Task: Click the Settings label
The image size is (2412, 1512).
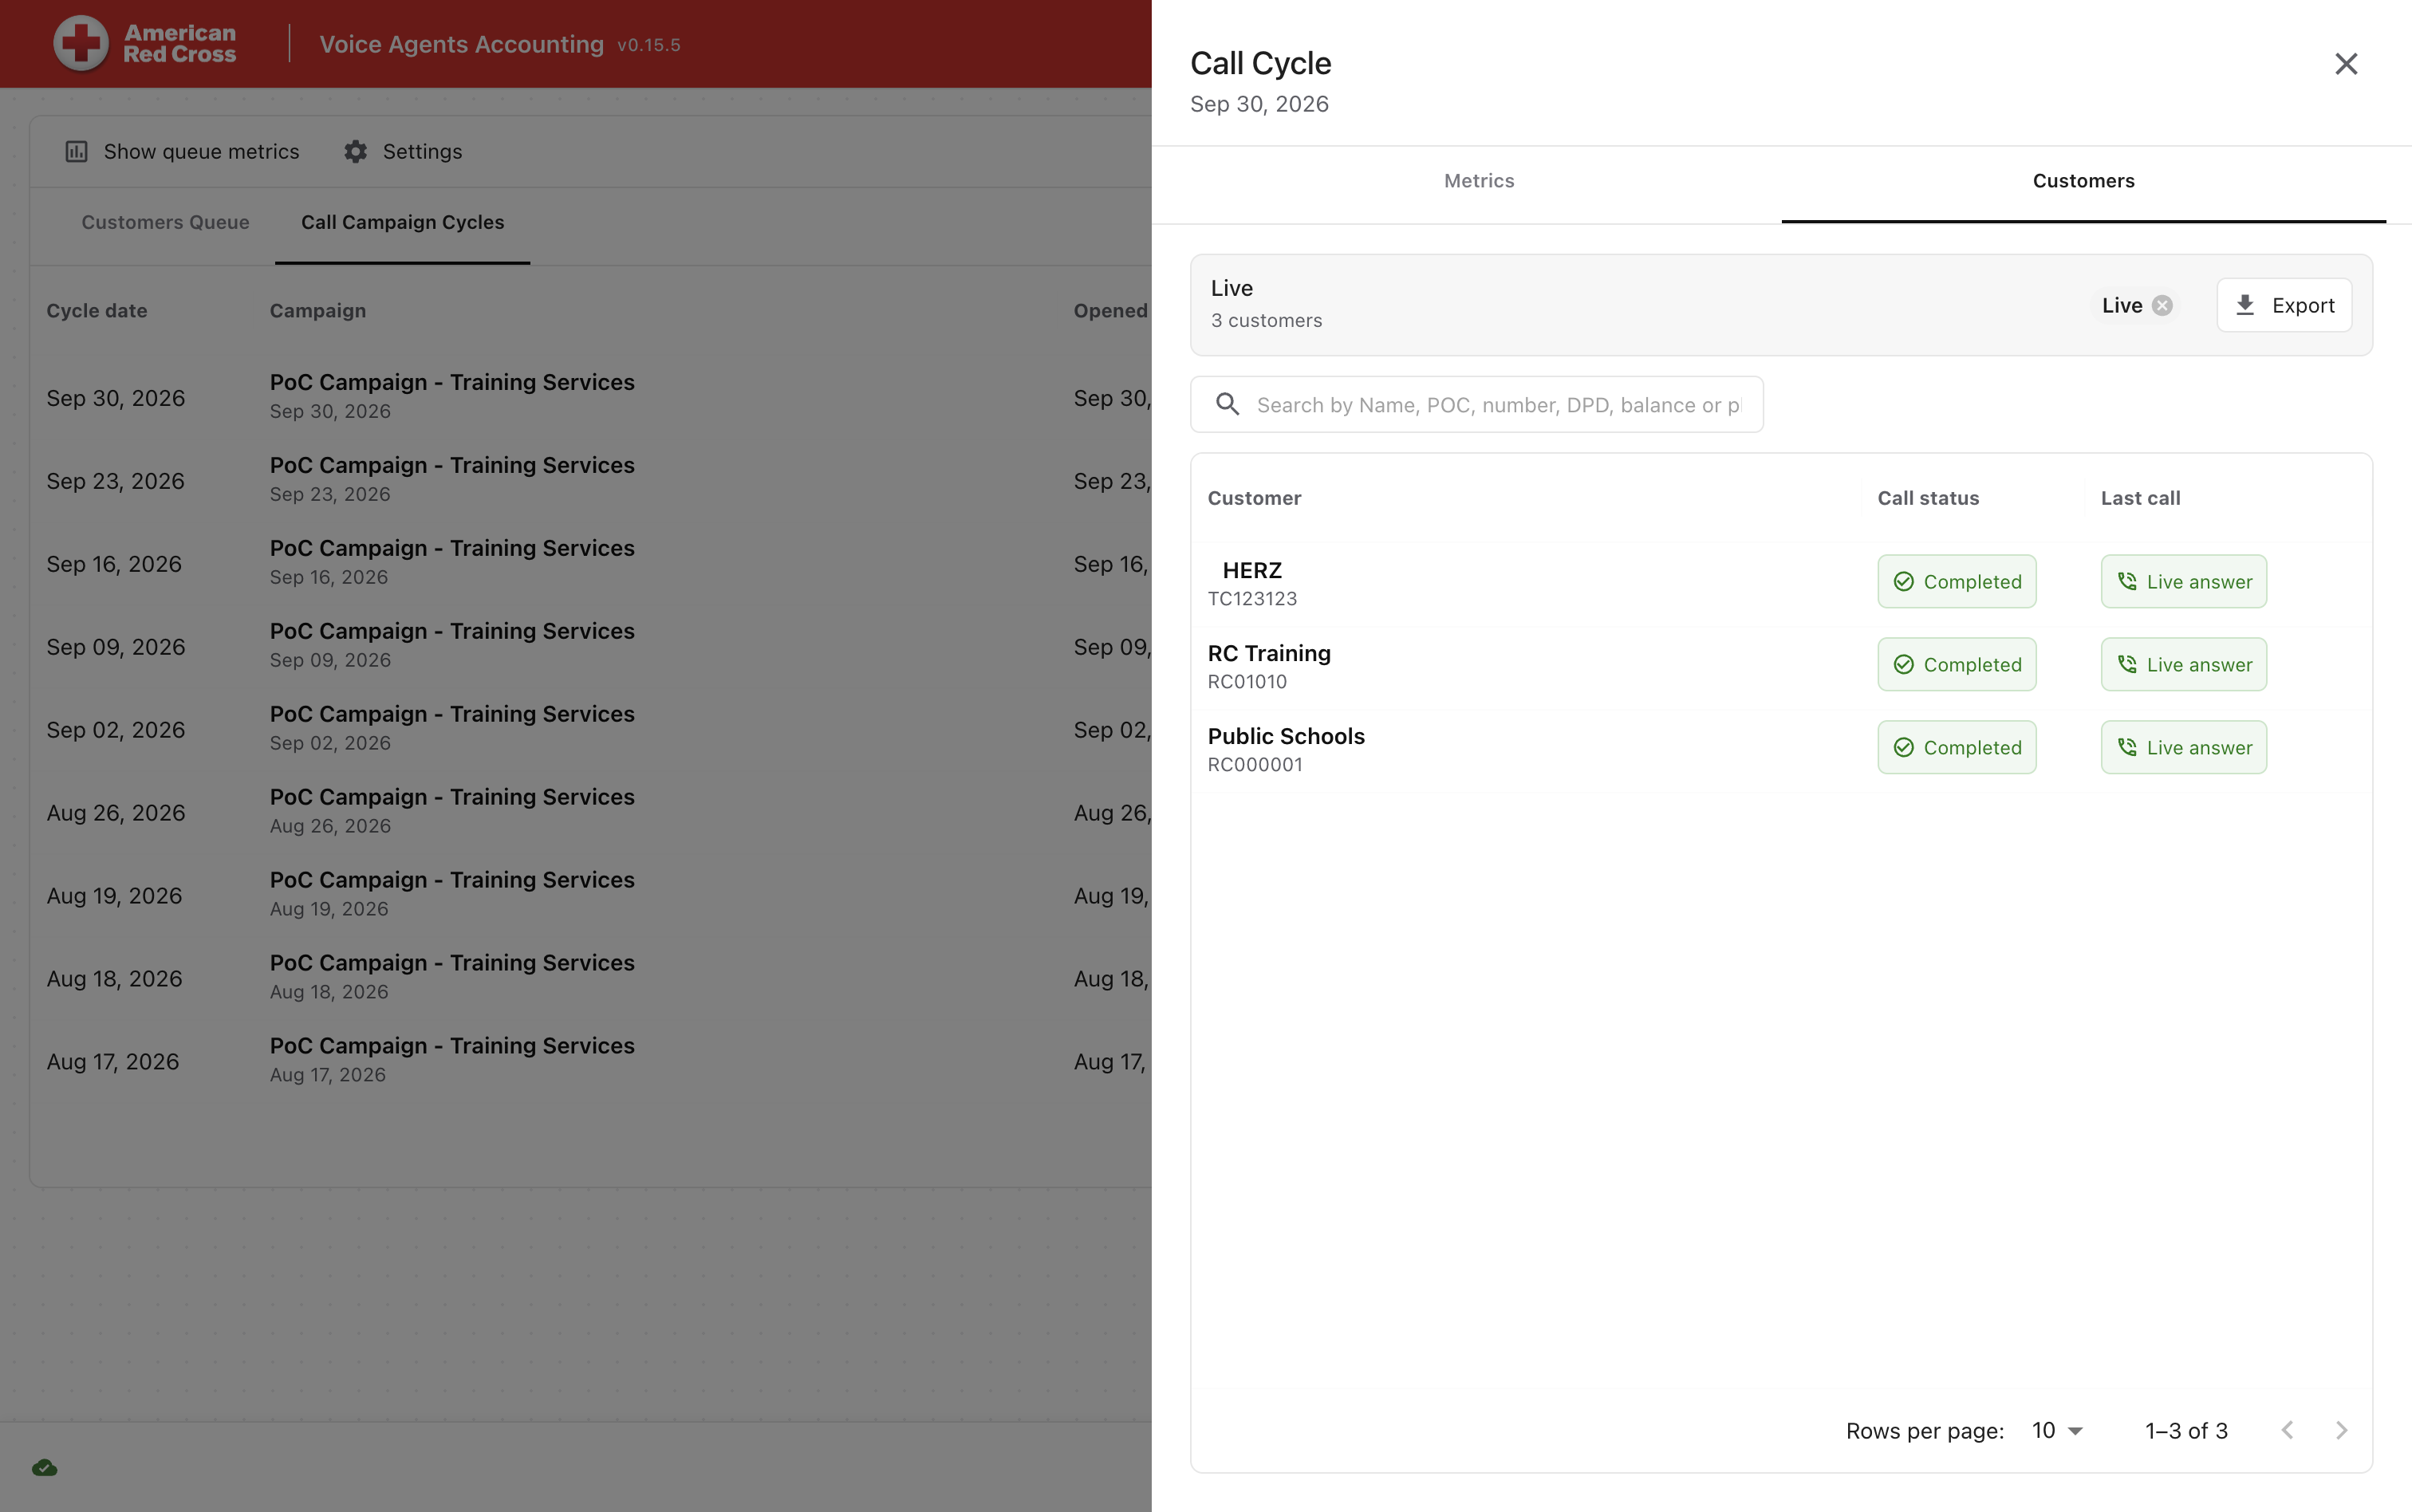Action: click(x=422, y=151)
